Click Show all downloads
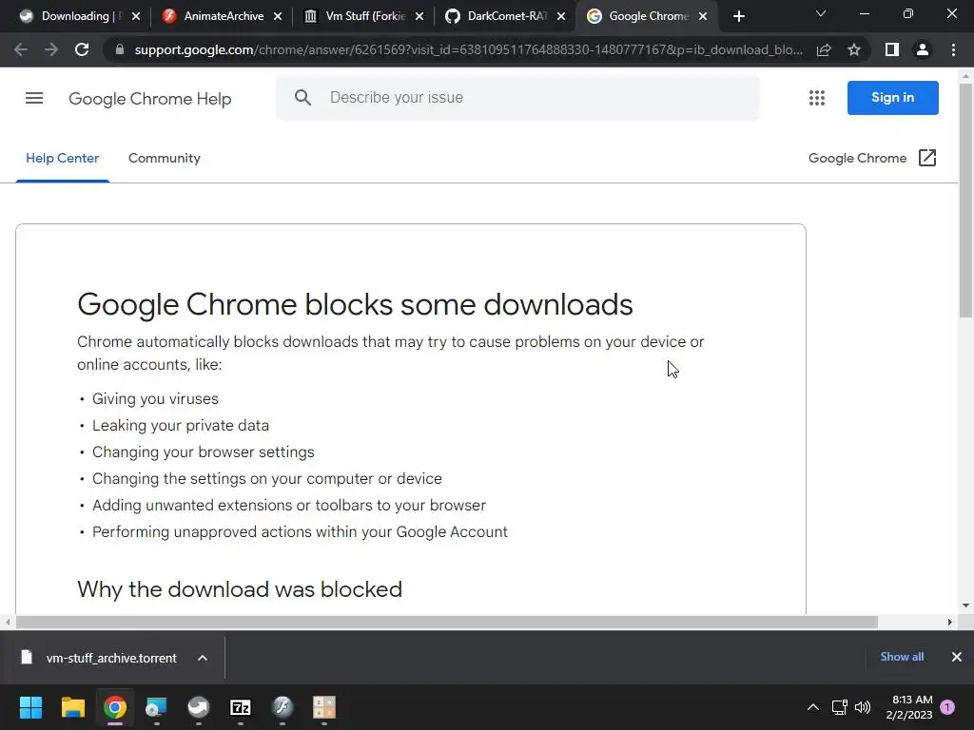The width and height of the screenshot is (974, 730). tap(902, 657)
